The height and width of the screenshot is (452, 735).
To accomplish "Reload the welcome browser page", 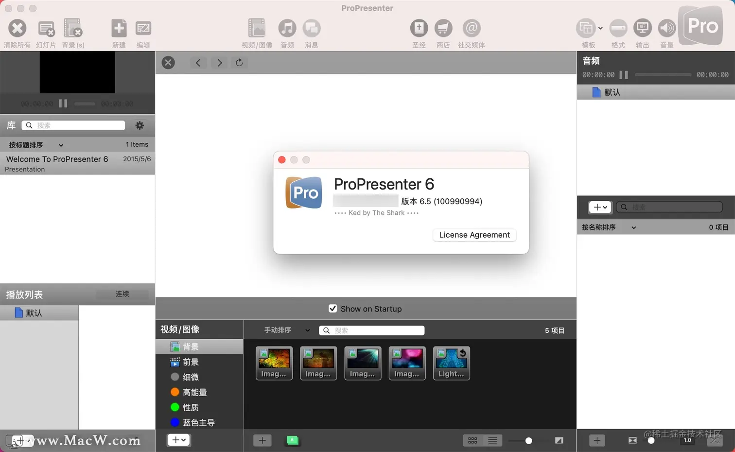I will (239, 63).
